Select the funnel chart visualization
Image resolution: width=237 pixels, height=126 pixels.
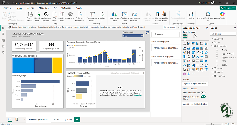pyautogui.click(x=193, y=52)
